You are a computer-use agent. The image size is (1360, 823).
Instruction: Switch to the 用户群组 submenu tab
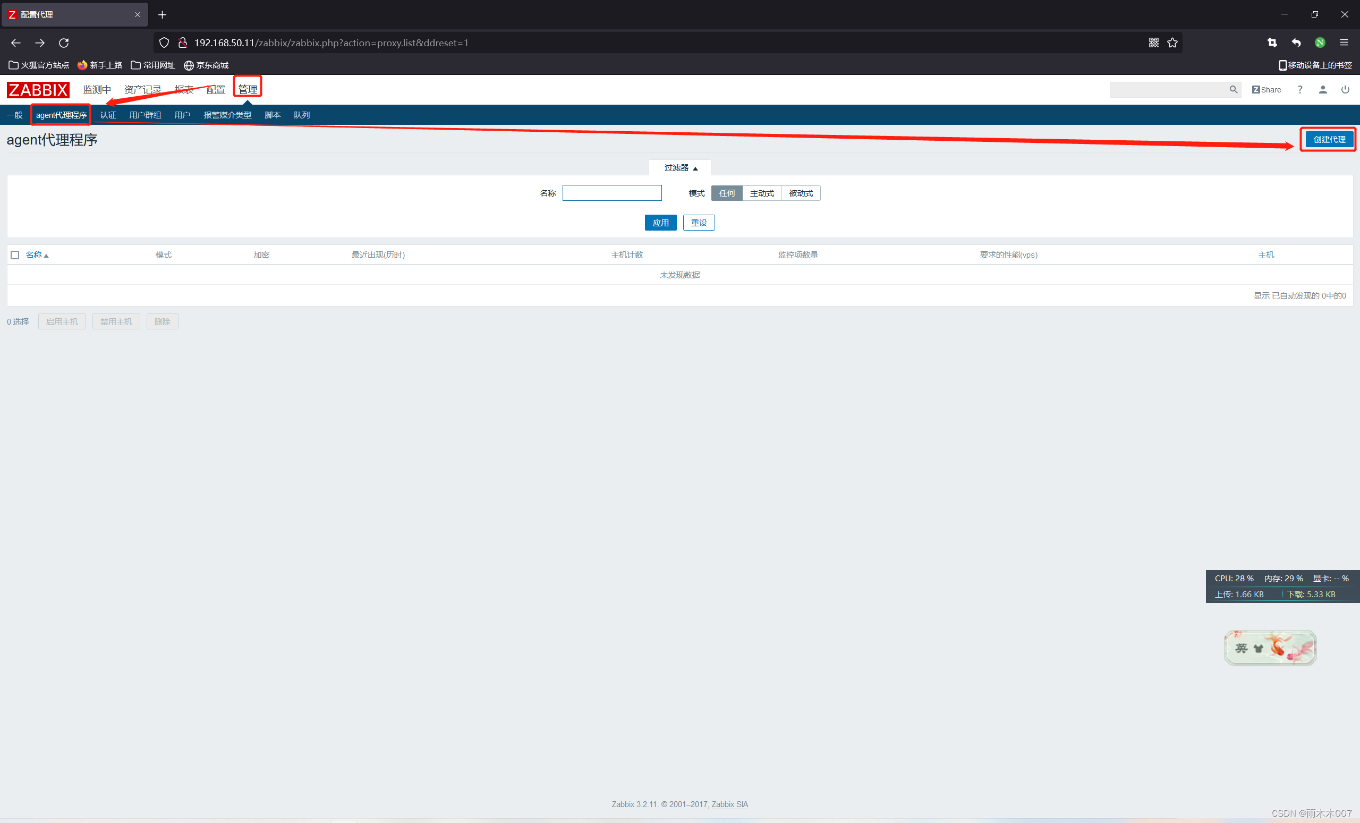145,115
